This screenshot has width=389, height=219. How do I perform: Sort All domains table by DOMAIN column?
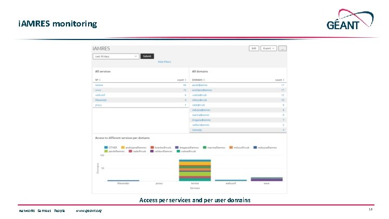(198, 80)
